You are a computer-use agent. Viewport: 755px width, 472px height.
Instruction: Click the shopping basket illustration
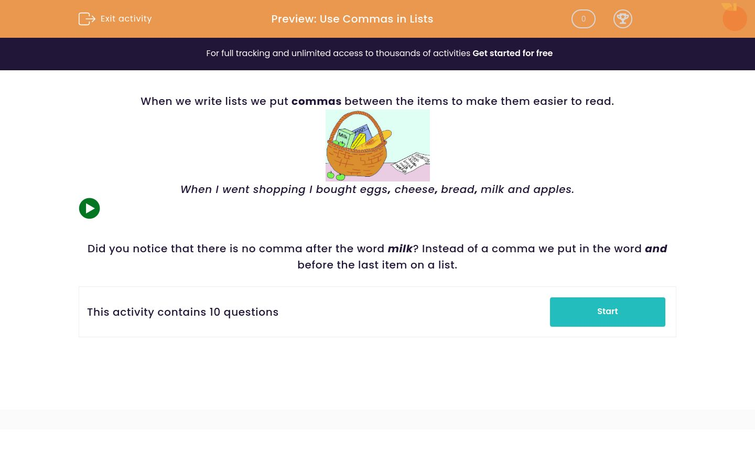coord(377,145)
